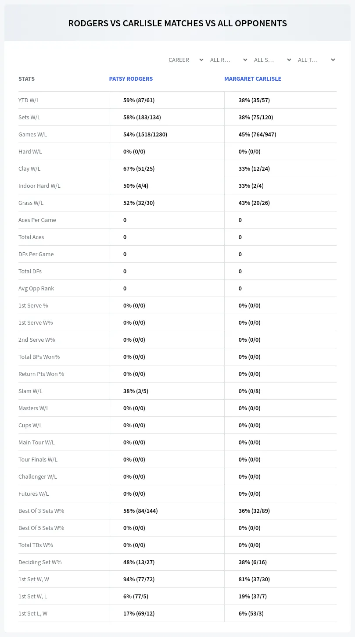Click the page title heading
This screenshot has height=637, width=355.
point(177,23)
